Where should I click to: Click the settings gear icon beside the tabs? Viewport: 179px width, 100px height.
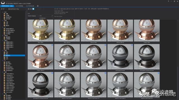tap(38, 6)
